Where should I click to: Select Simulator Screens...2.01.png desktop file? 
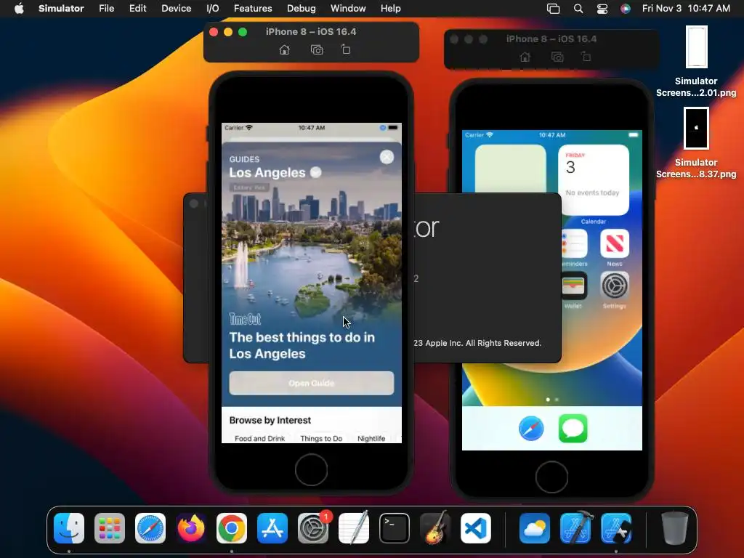pos(696,62)
